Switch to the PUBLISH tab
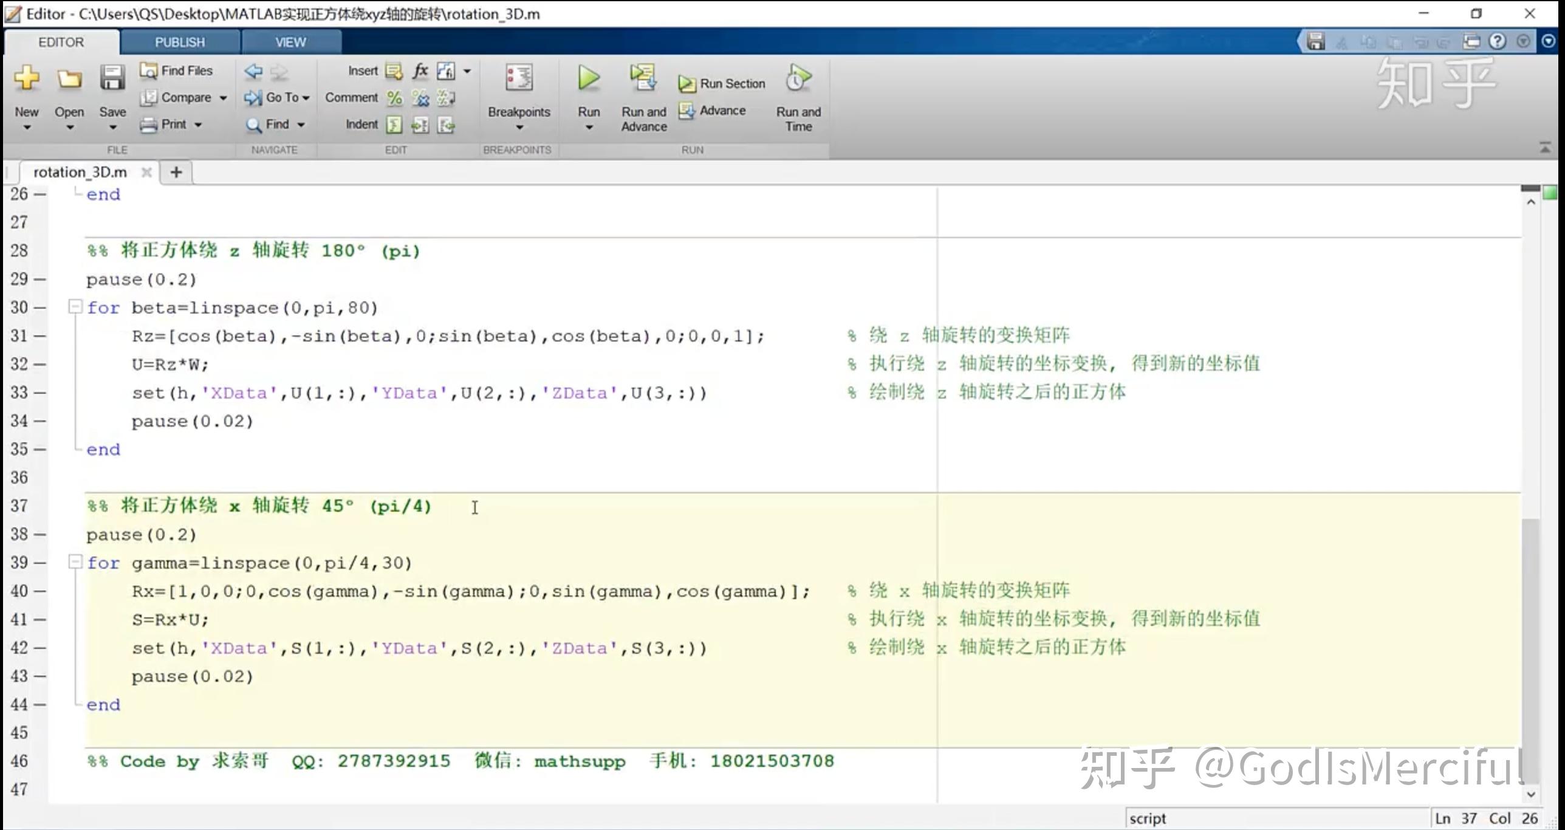The height and width of the screenshot is (830, 1565). tap(179, 43)
